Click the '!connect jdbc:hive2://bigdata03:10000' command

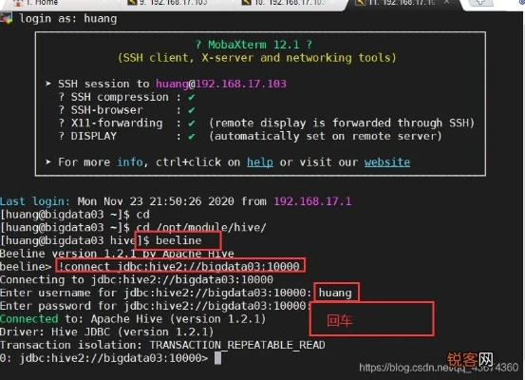pos(178,267)
